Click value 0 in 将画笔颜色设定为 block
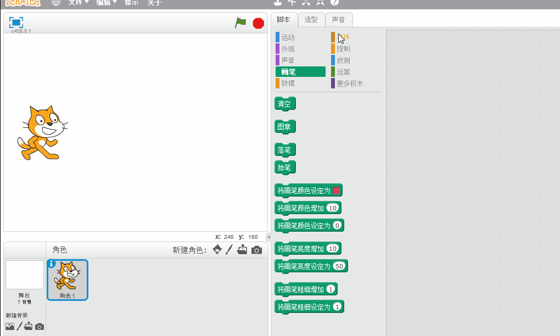The height and width of the screenshot is (336, 560). point(337,225)
